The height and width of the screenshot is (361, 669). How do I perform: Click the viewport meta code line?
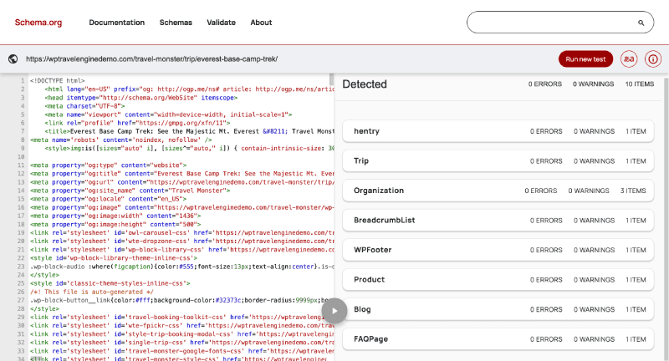[168, 114]
